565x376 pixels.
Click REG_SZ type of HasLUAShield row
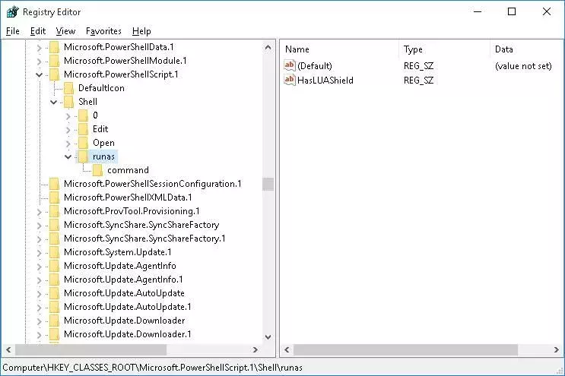click(418, 81)
